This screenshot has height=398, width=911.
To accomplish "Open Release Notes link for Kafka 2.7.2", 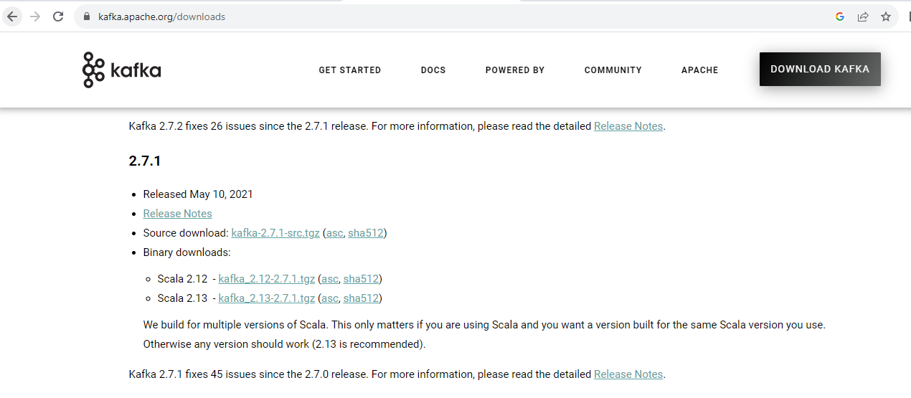I will pyautogui.click(x=628, y=126).
